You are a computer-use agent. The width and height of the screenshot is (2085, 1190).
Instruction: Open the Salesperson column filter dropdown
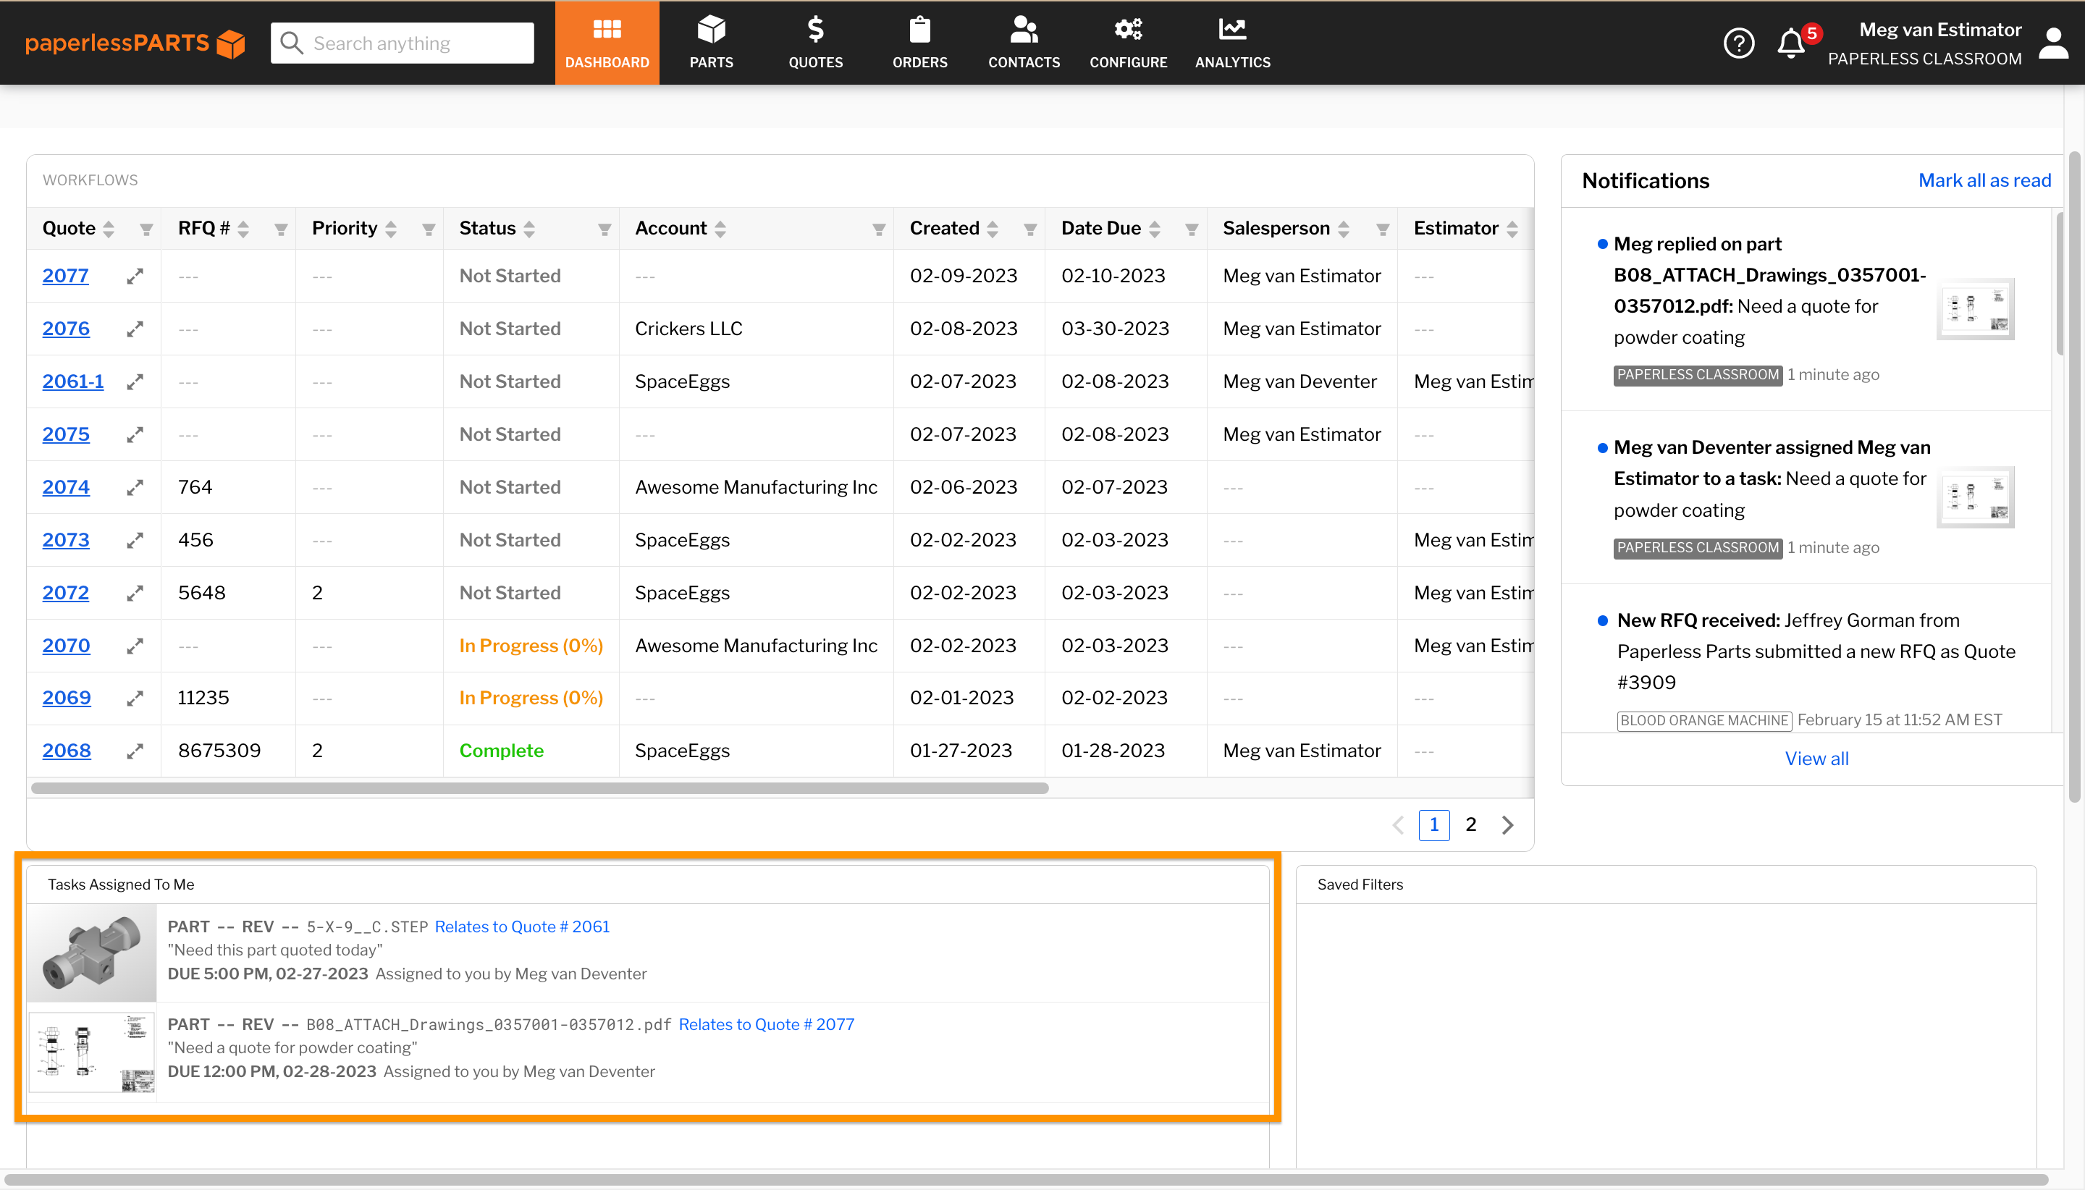(1382, 229)
